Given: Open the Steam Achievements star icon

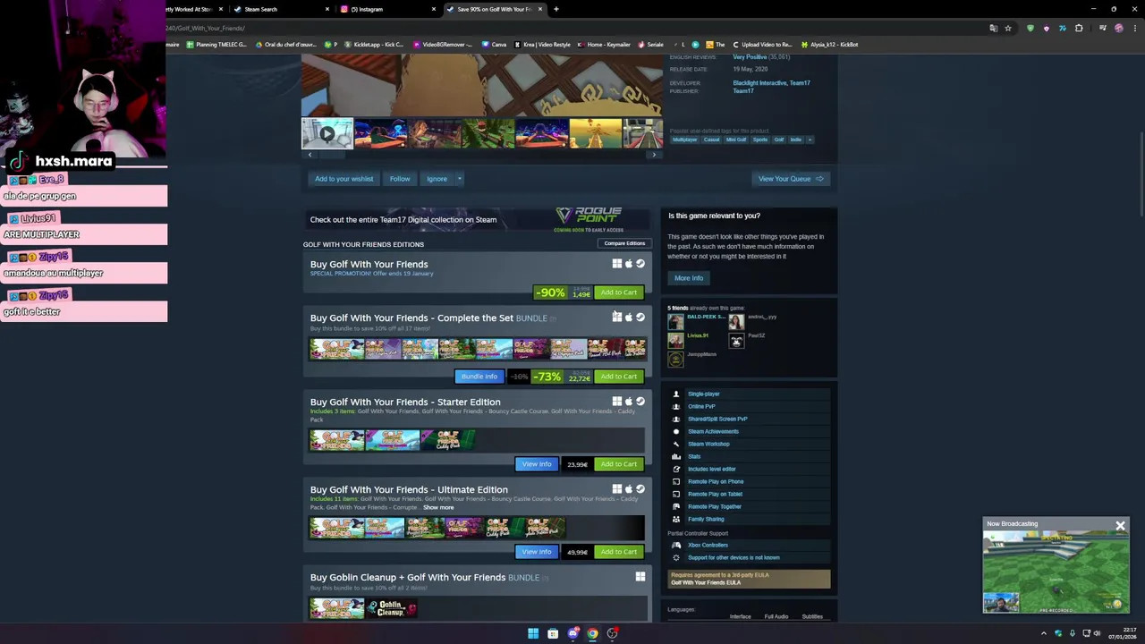Looking at the screenshot, I should 676,431.
